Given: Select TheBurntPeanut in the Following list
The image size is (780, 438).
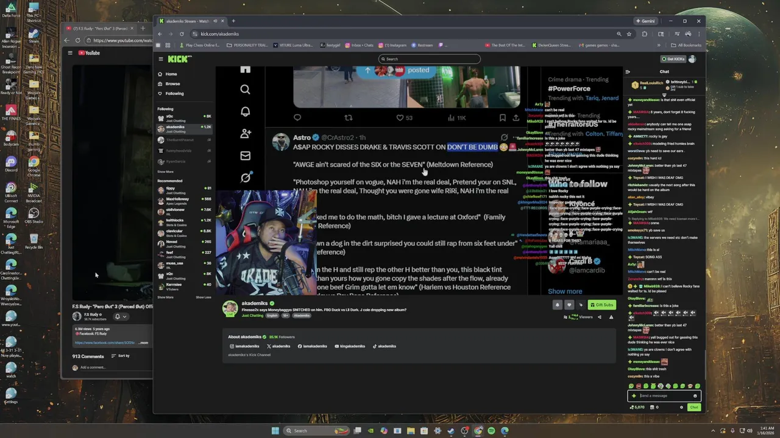Looking at the screenshot, I should click(184, 140).
